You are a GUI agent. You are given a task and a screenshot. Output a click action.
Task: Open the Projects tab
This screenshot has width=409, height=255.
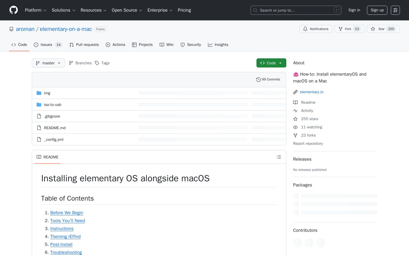pos(142,45)
